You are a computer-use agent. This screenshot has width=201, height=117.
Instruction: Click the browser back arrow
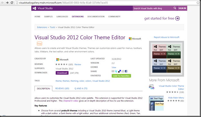click(3, 3)
